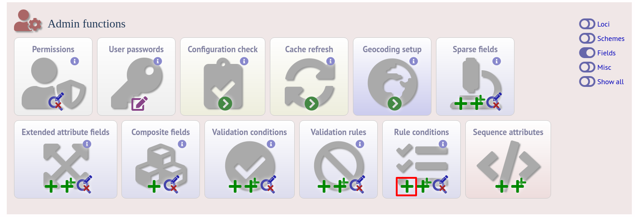
Task: Click the Validation rules batch add icon
Action: point(342,185)
